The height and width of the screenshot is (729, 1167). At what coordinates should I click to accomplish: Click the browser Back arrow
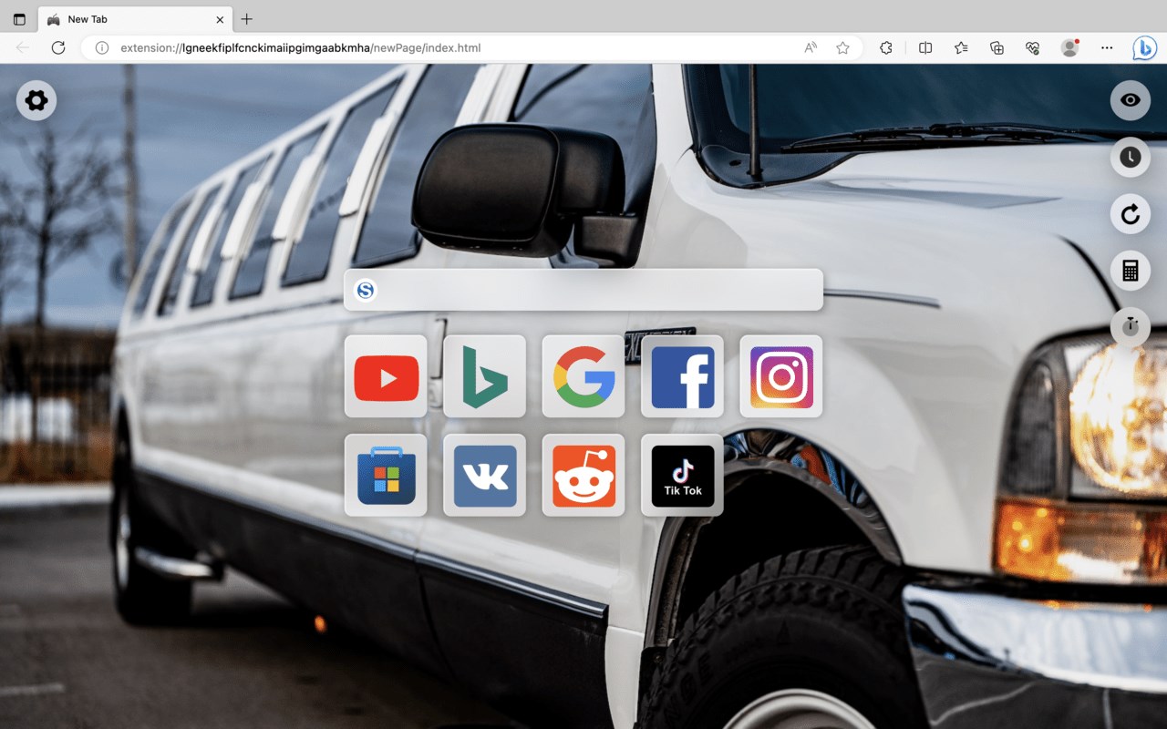pos(23,47)
